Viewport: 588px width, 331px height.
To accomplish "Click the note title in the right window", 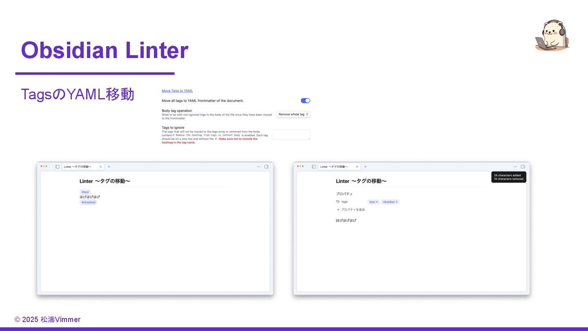I will tap(361, 181).
